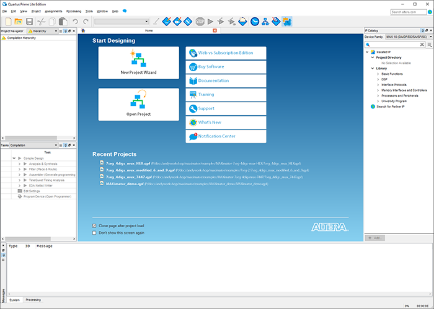Click the Save floppy disk icon
434x309 pixels.
click(29, 21)
